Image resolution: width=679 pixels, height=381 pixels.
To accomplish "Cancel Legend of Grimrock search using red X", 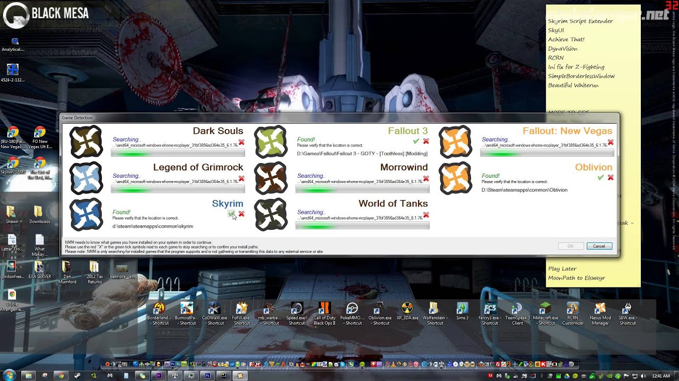I will (241, 179).
